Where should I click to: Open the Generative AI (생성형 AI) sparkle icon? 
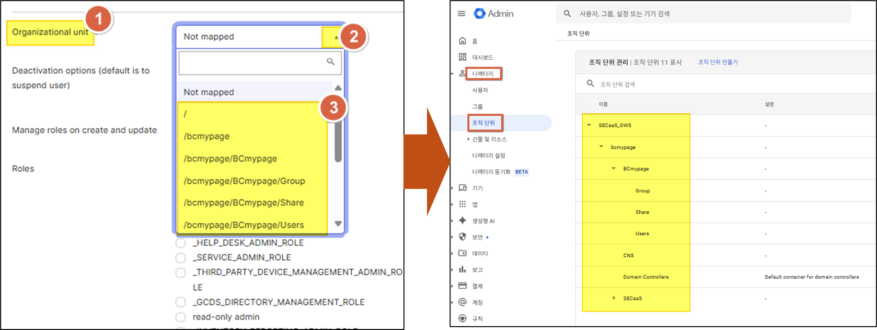[462, 220]
